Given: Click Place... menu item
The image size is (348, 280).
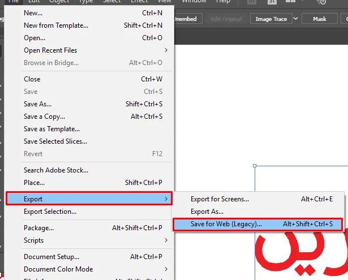Looking at the screenshot, I should tap(89, 182).
